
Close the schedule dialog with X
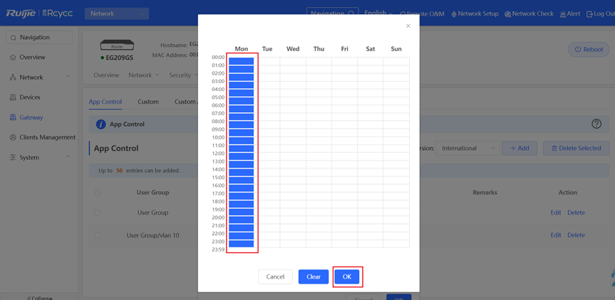tap(408, 26)
